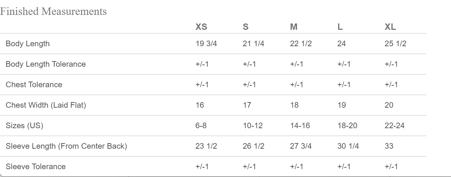Viewport: 451px width, 177px height.
Task: Click the Body Length row label
Action: click(x=28, y=44)
